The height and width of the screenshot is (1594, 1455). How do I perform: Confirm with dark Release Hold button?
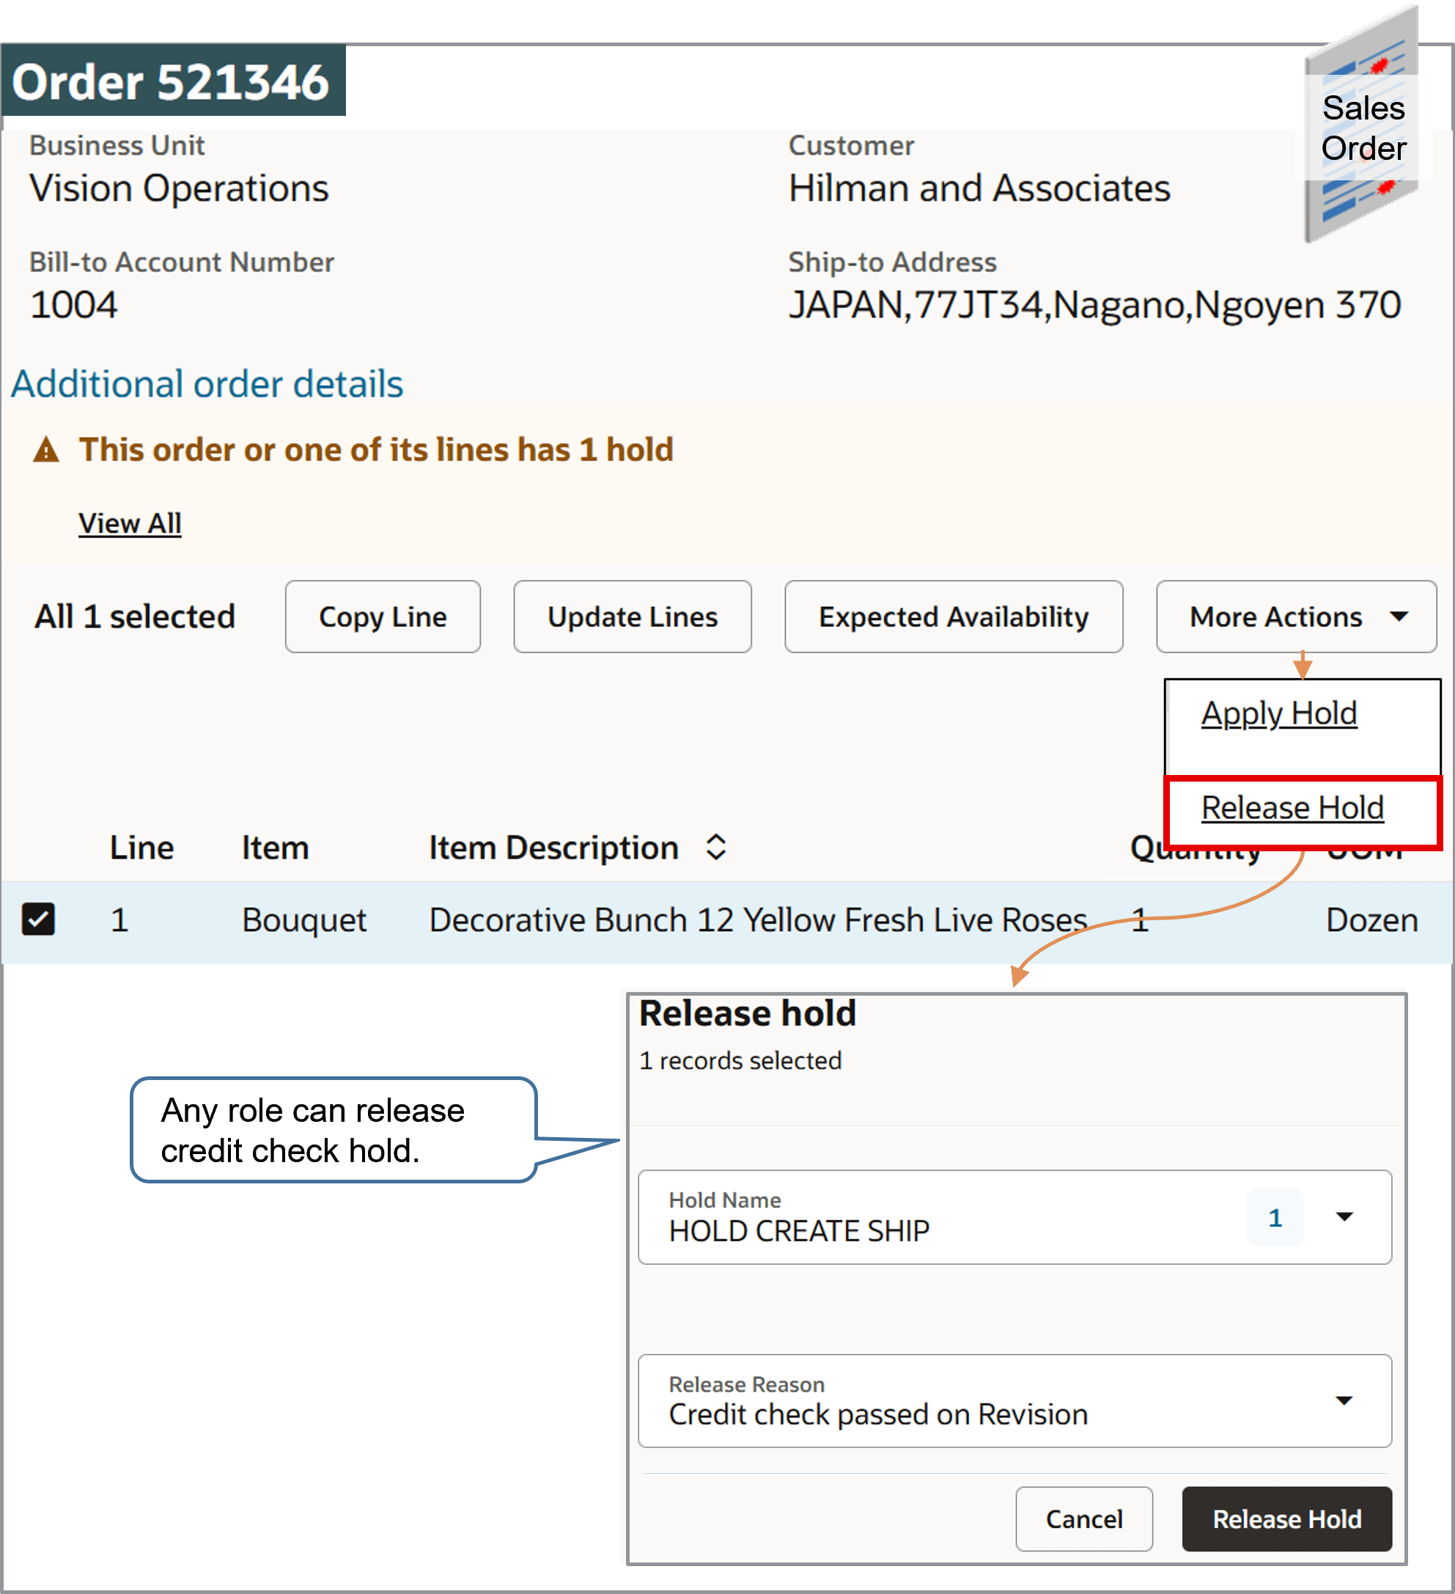[1286, 1519]
